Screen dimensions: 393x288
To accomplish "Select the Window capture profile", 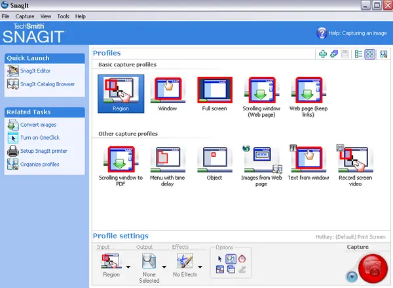I will coord(168,94).
